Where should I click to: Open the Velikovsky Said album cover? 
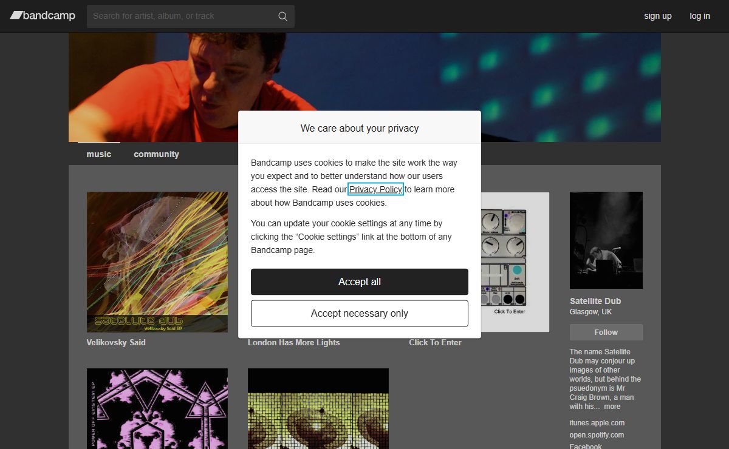pos(157,262)
